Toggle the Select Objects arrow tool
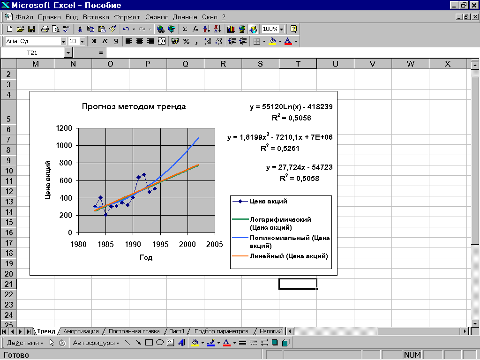480x360 pixels. click(x=52, y=343)
